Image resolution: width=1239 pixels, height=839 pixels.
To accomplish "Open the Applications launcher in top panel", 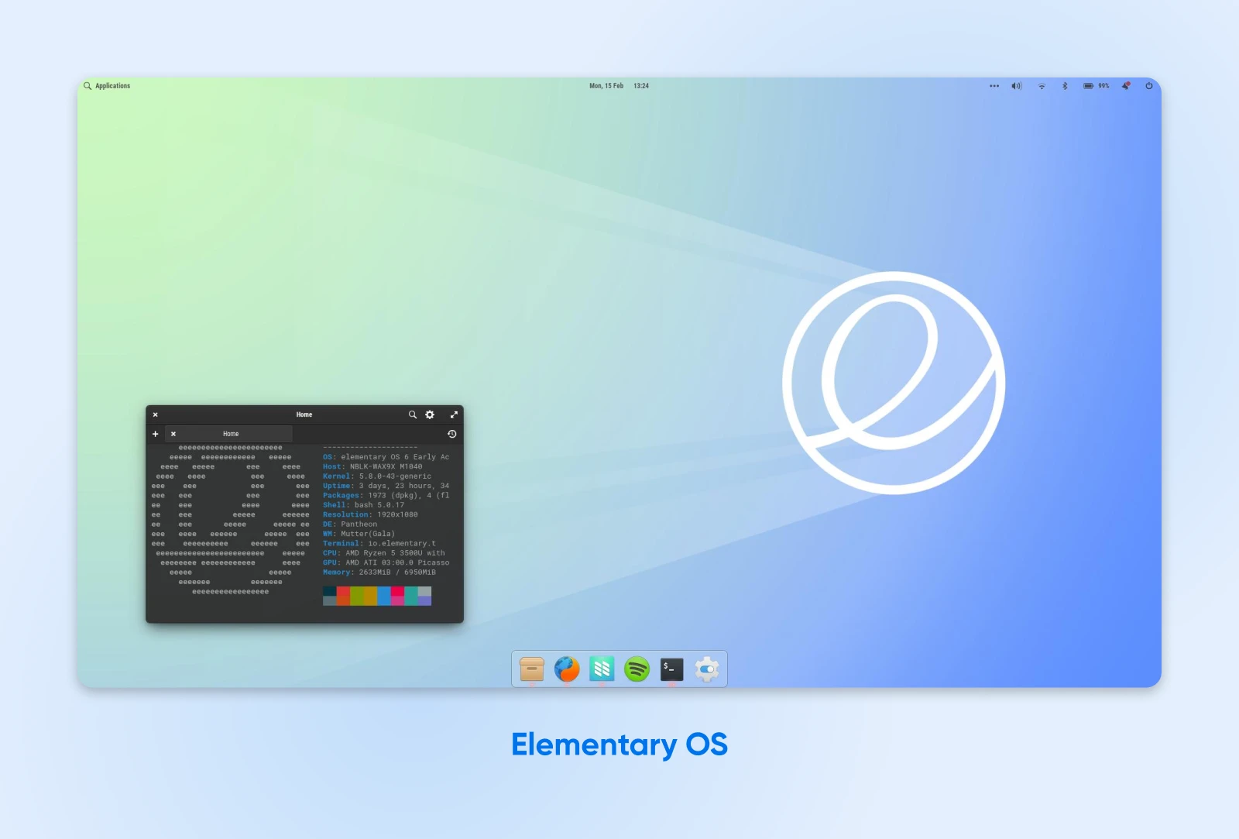I will tap(107, 86).
